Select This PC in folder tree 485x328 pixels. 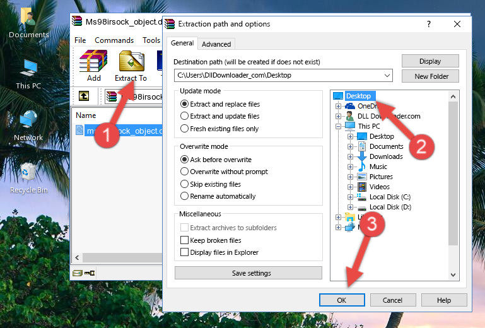(x=369, y=126)
